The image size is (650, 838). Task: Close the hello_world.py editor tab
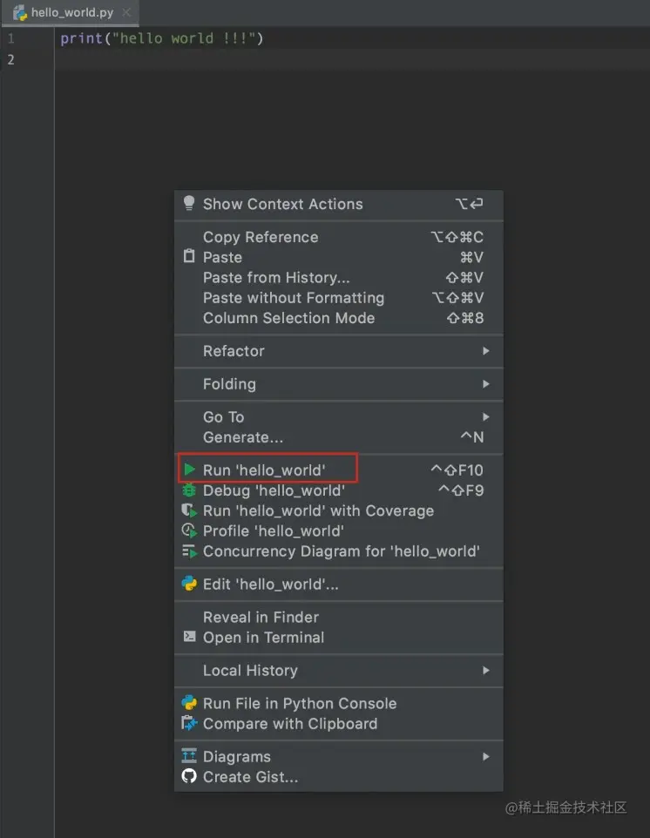126,13
